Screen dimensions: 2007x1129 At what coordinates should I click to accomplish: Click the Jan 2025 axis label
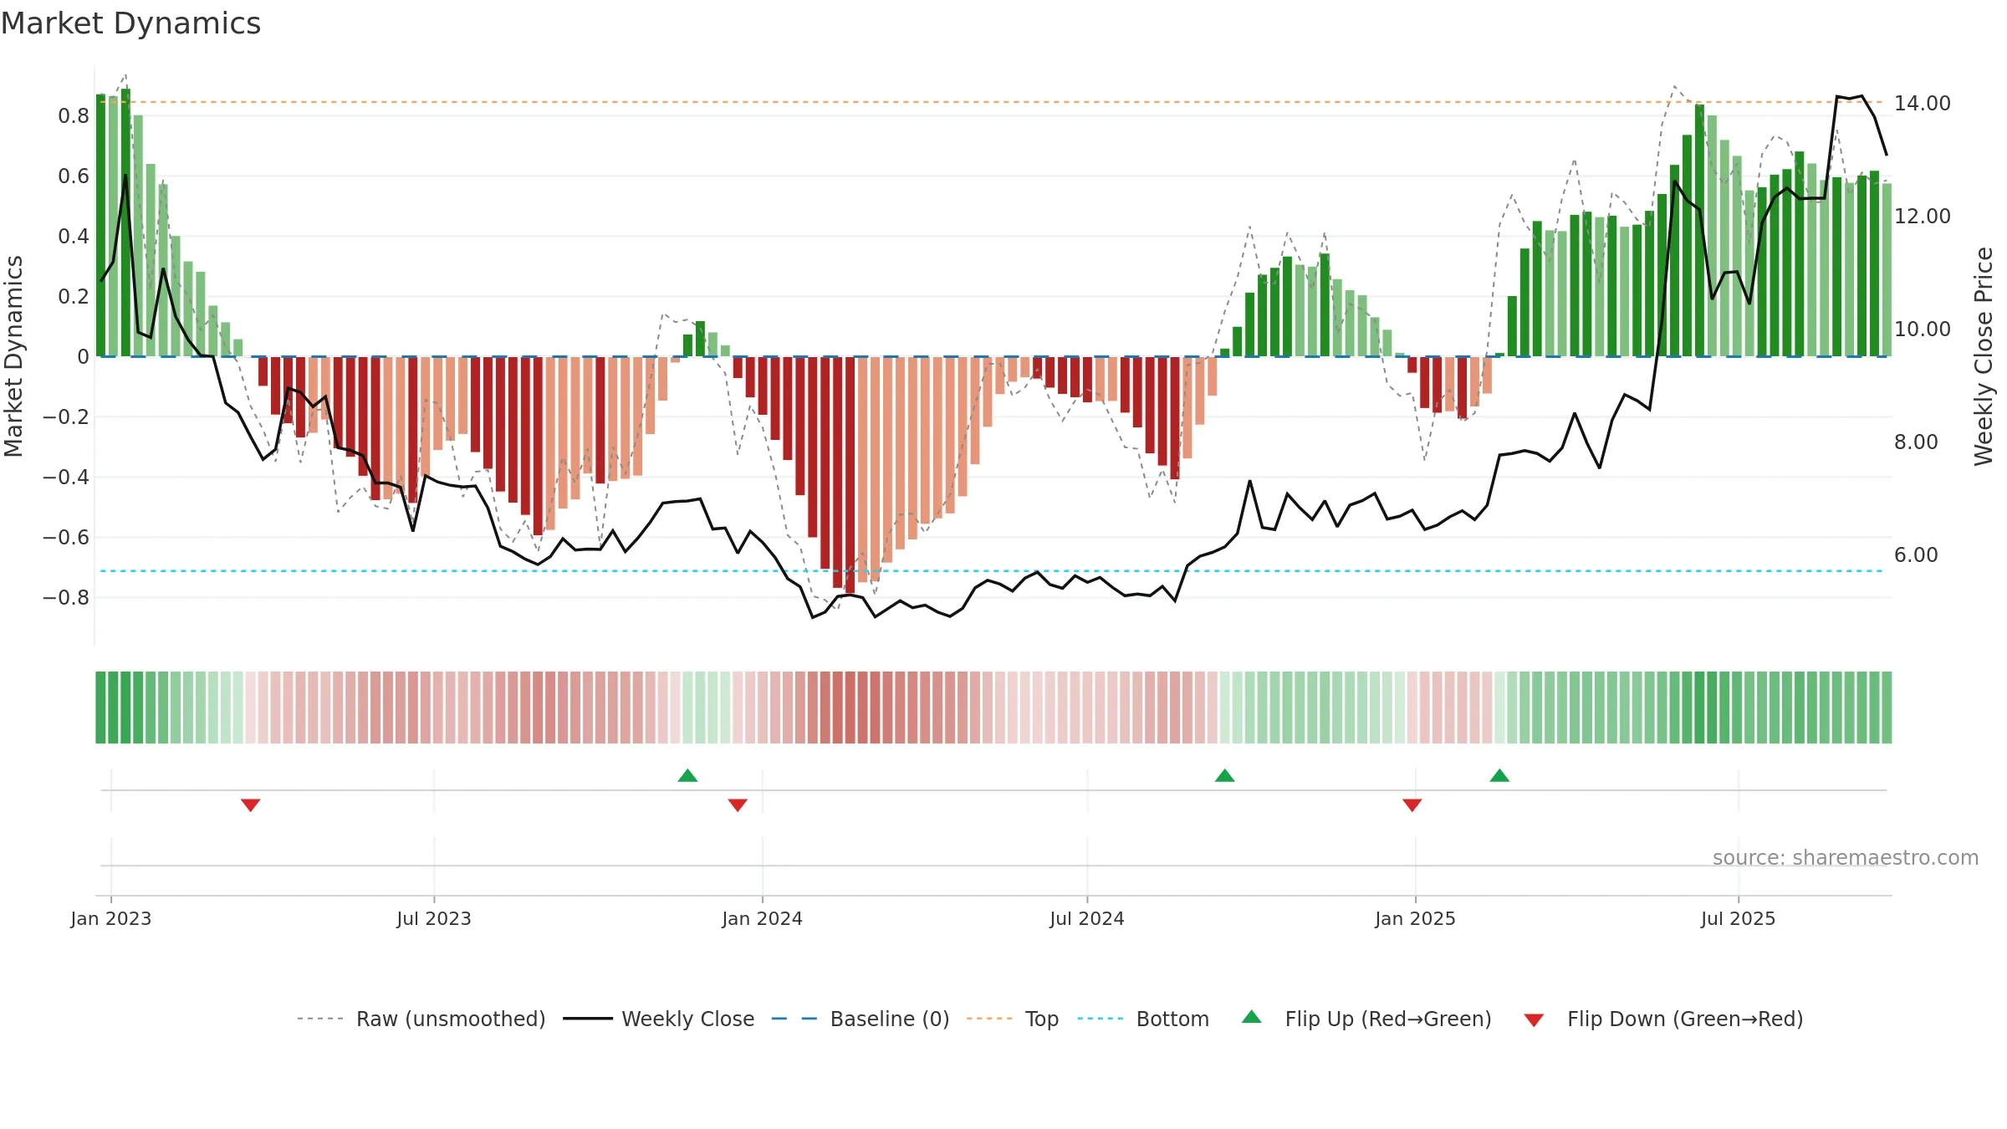[x=1416, y=918]
